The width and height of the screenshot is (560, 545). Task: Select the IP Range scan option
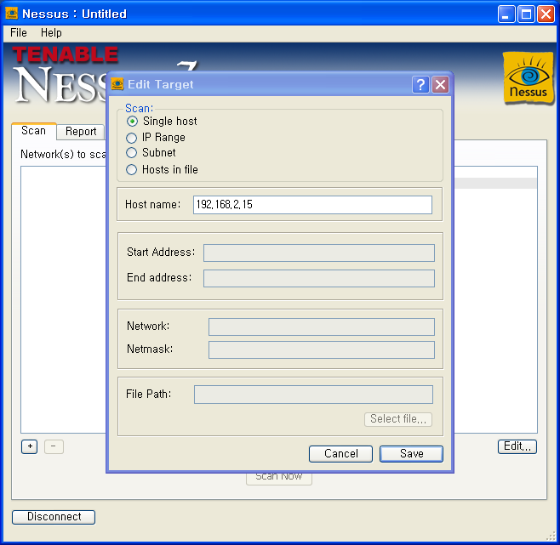pyautogui.click(x=131, y=138)
